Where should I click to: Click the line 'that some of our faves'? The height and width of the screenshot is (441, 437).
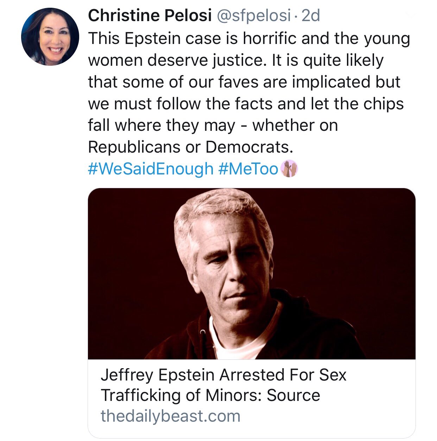coord(244,82)
